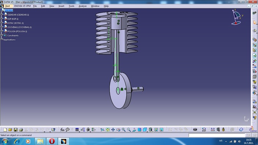The image size is (258, 145).
Task: Open Internet Explorer from the taskbar
Action: tap(16, 141)
